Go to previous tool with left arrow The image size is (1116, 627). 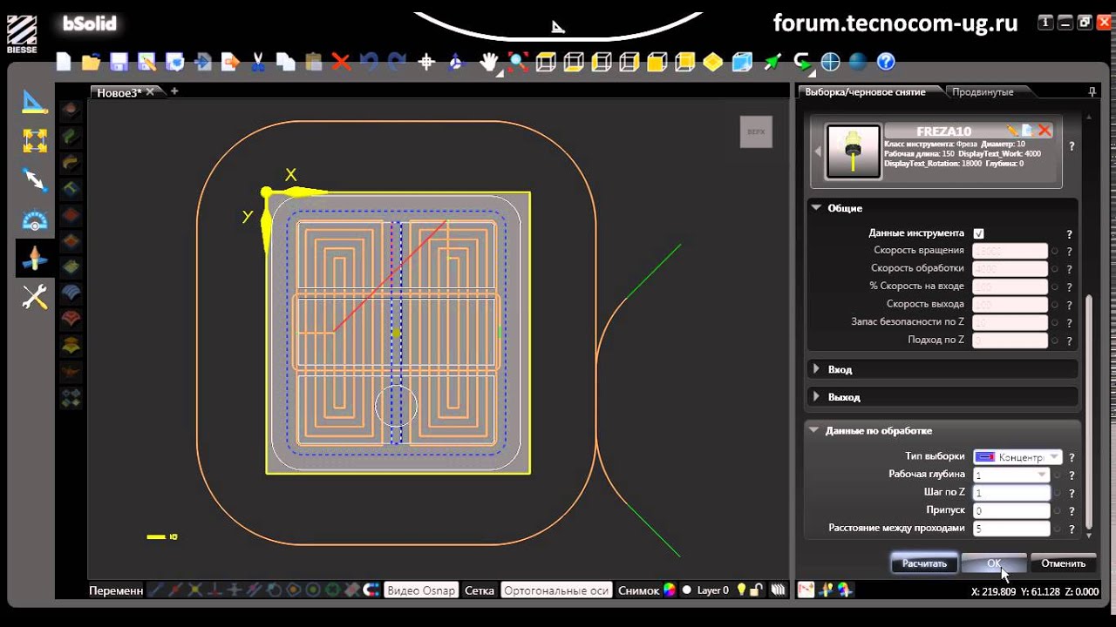point(818,152)
